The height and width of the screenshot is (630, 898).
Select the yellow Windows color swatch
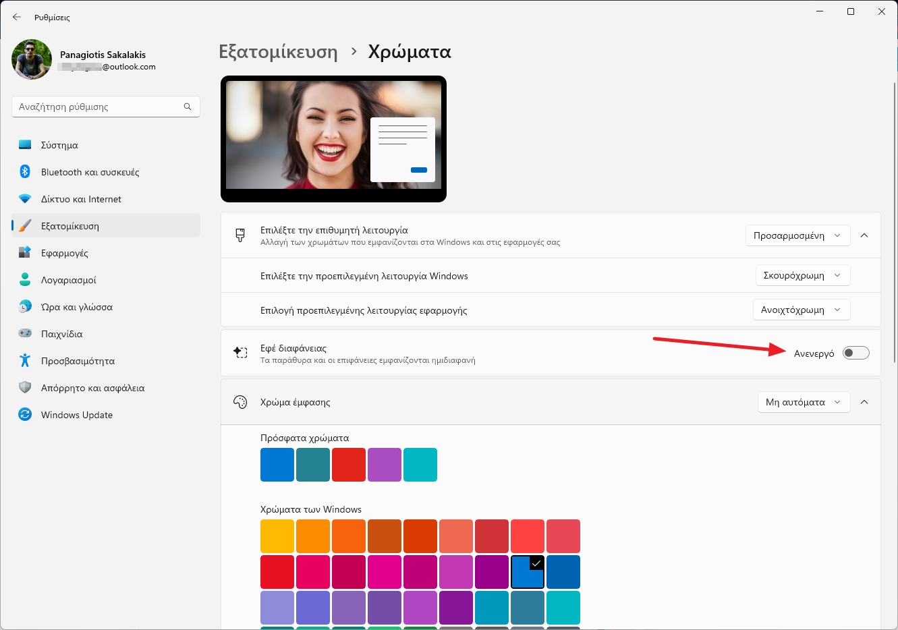point(277,535)
